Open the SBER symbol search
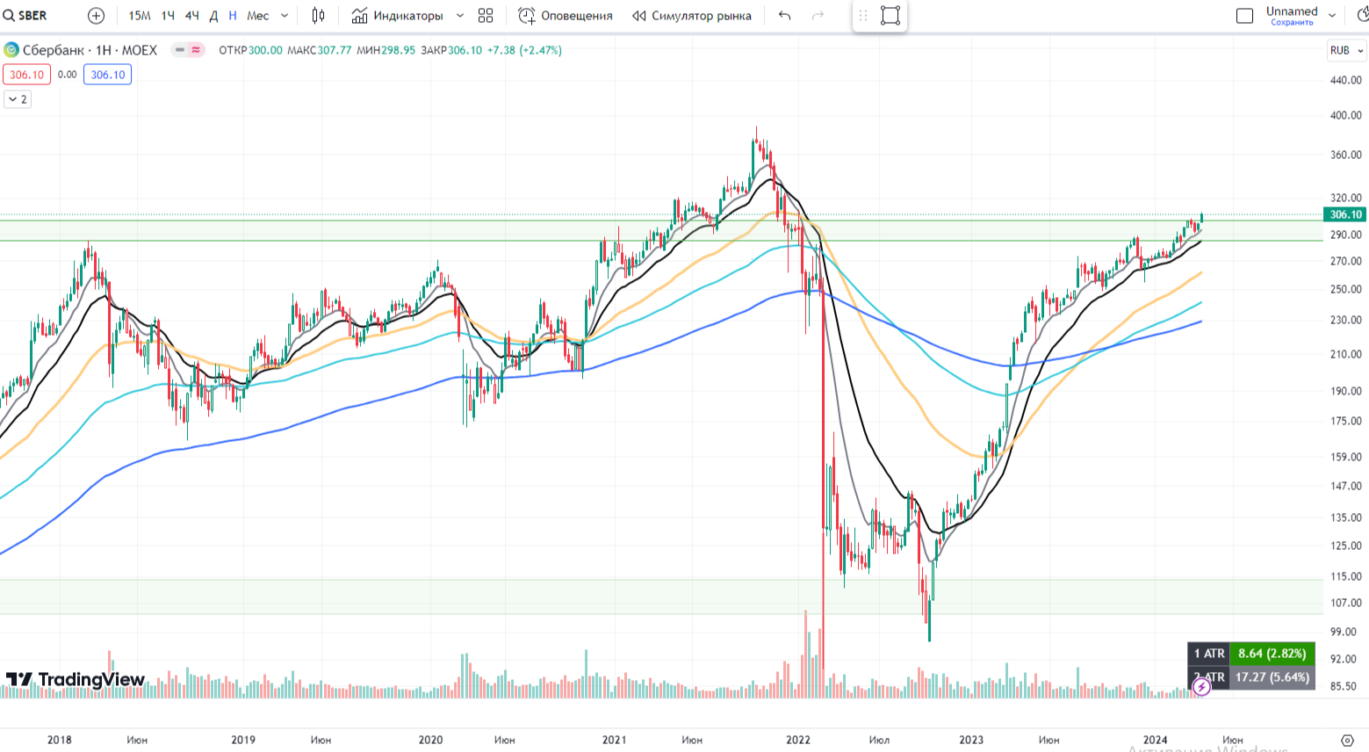The height and width of the screenshot is (752, 1369). (25, 16)
